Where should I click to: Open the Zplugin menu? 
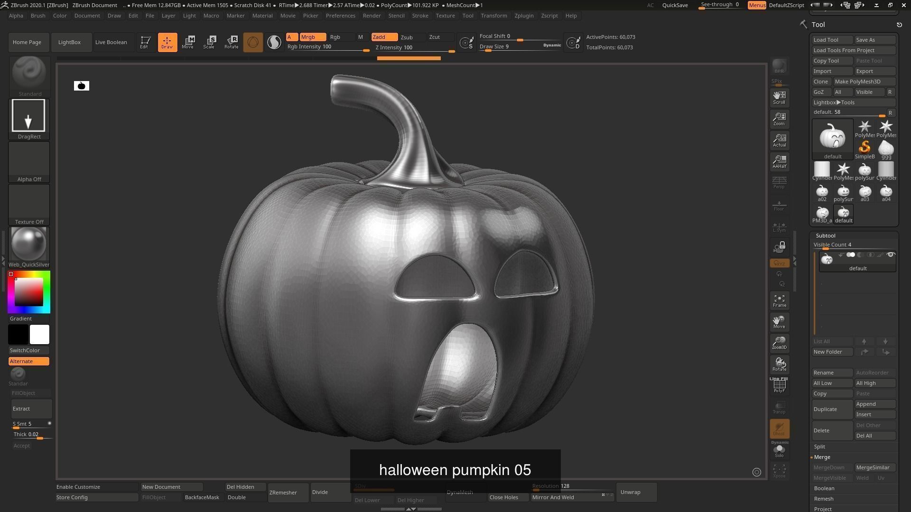[524, 16]
